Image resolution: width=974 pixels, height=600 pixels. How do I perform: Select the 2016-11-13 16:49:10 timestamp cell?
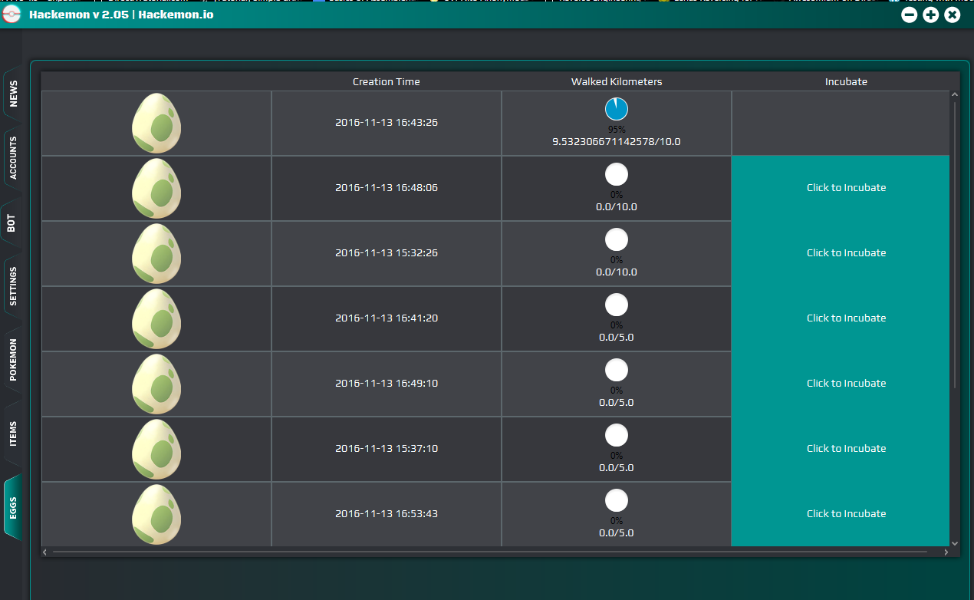(x=387, y=384)
